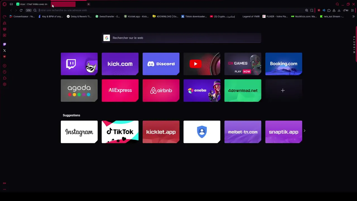
Task: Open the AliExpress speed dial tile
Action: tap(120, 90)
